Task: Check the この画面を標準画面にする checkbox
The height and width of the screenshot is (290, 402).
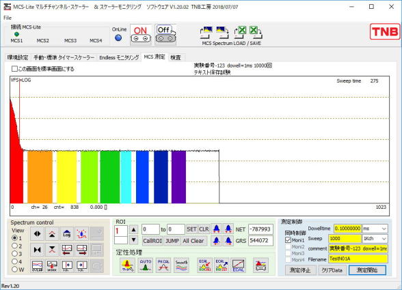Action: (14, 69)
